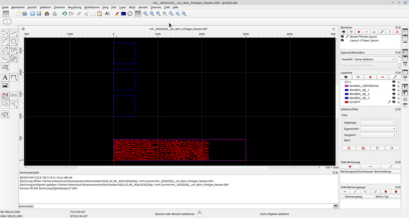
Task: Select the Line drawing tool
Action: click(x=14, y=33)
